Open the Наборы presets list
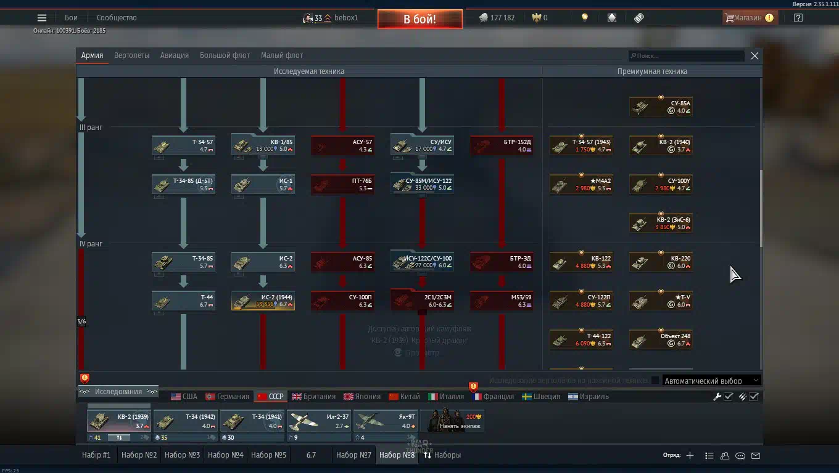The height and width of the screenshot is (473, 839). pyautogui.click(x=442, y=455)
